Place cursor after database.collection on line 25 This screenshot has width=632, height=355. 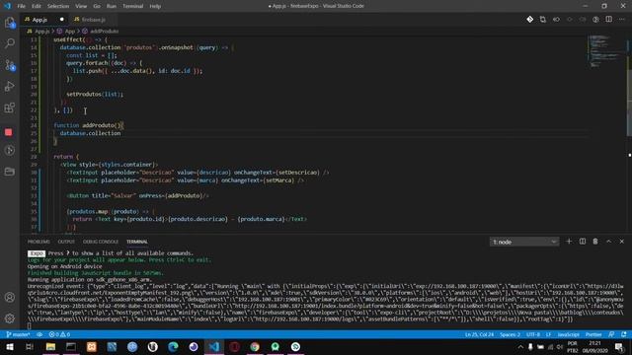point(120,133)
